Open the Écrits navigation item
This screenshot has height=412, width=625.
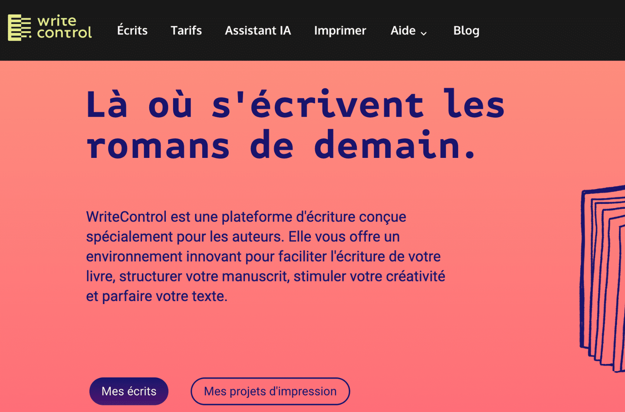[x=132, y=30]
